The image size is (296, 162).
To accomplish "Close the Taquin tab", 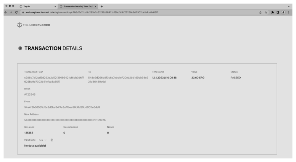I will [x=55, y=7].
